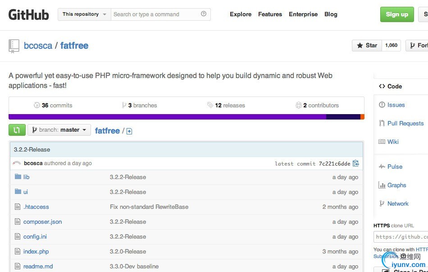Open the '3.3.0-Dev baseline' commit message
428x272 pixels.
point(134,266)
